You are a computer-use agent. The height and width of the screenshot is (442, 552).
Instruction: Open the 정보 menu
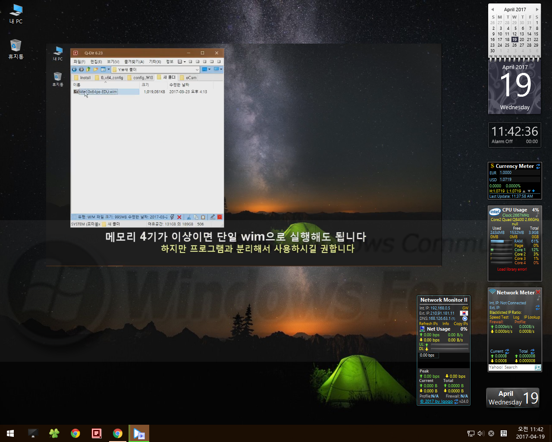point(169,62)
